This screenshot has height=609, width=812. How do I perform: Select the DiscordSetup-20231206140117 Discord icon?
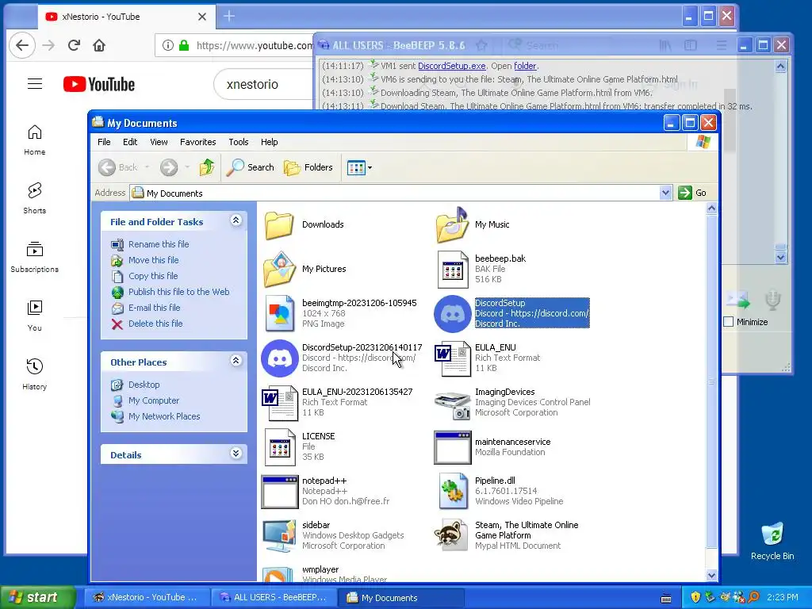[x=280, y=358]
